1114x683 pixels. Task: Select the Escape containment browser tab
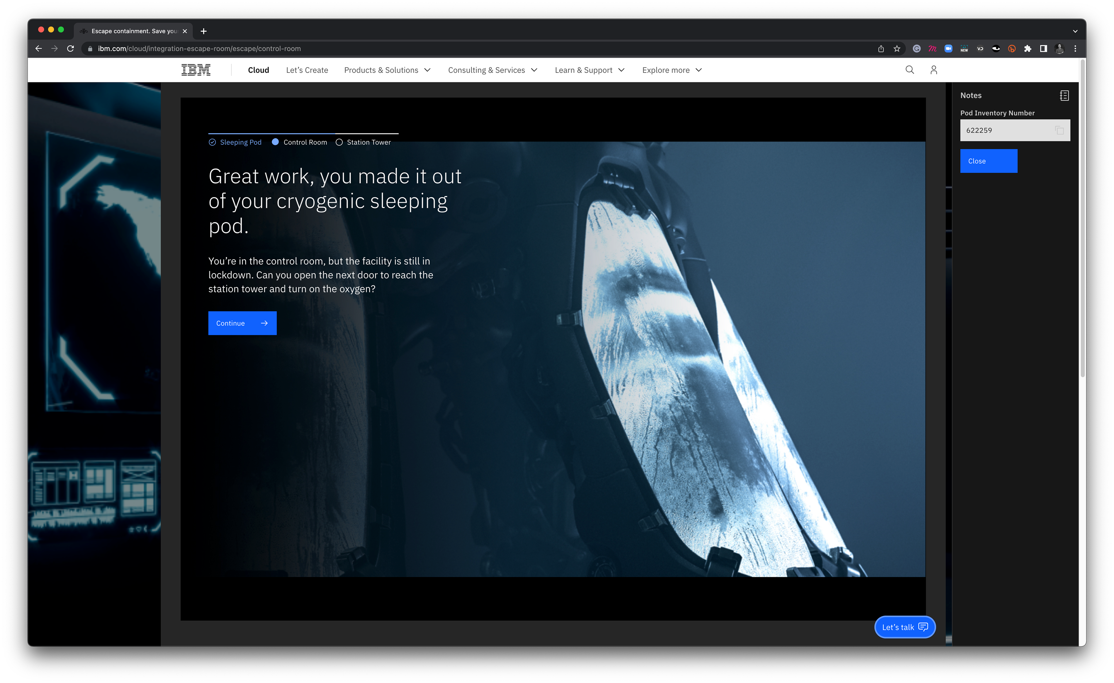[133, 31]
